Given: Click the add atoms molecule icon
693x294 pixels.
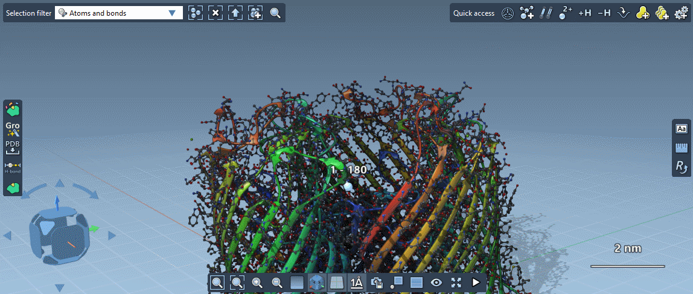Looking at the screenshot, I should tap(527, 13).
